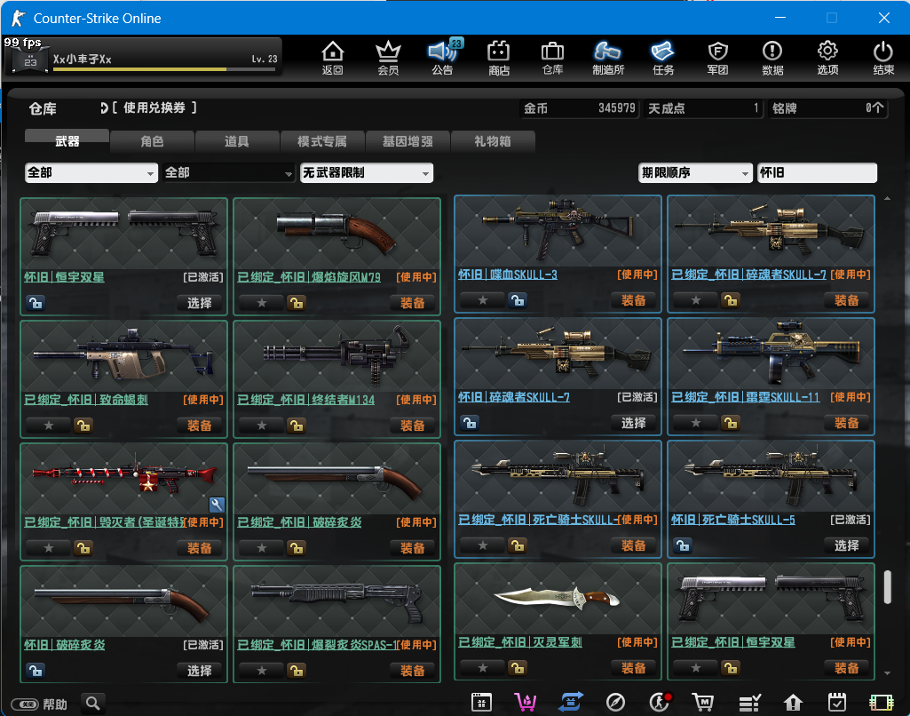Click the arrow icon next to 铭牌 count
910x716 pixels.
coord(879,107)
